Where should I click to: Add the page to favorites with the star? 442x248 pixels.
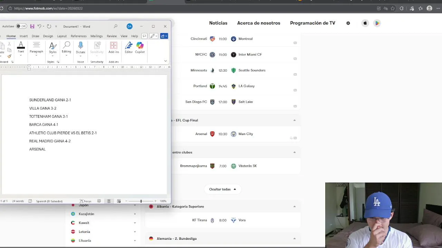point(393,8)
